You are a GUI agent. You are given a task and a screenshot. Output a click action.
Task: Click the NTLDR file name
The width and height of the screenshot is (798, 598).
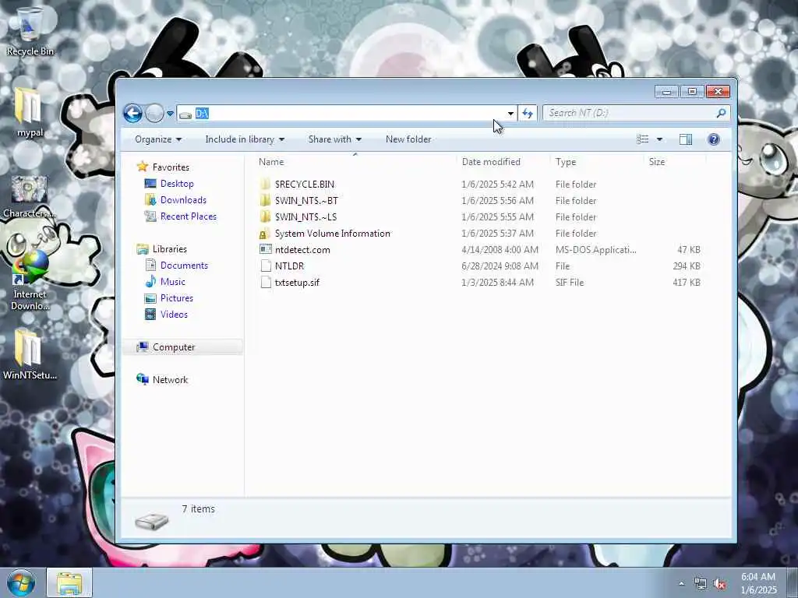289,266
